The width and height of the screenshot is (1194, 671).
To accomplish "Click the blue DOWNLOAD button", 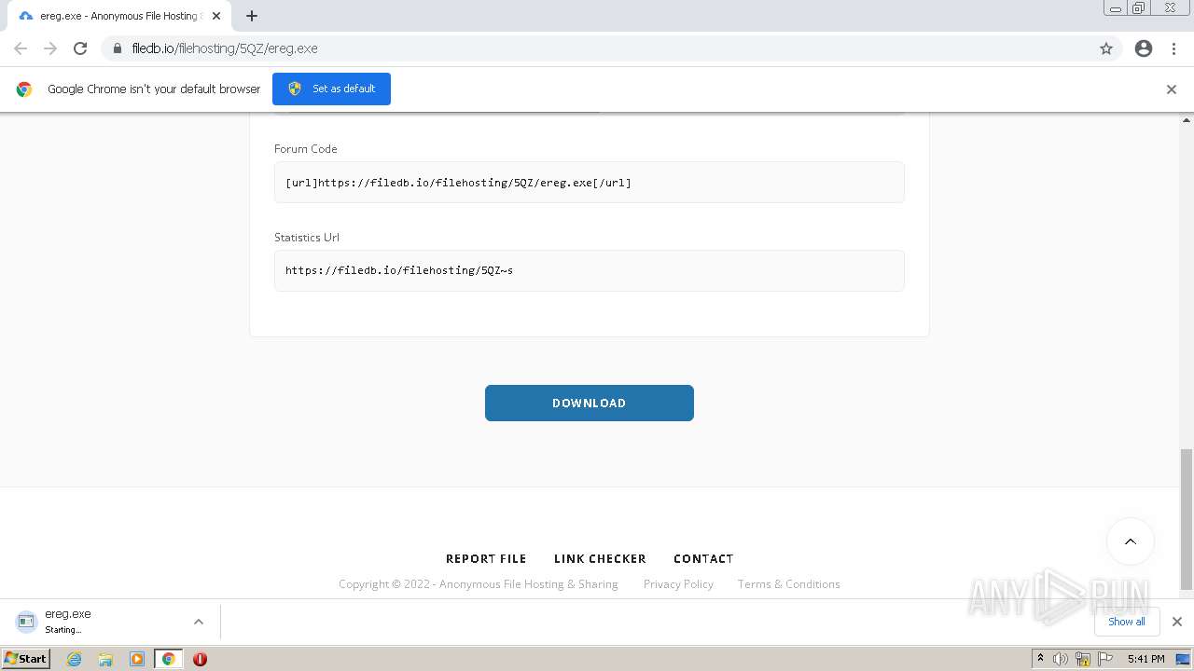I will (590, 403).
